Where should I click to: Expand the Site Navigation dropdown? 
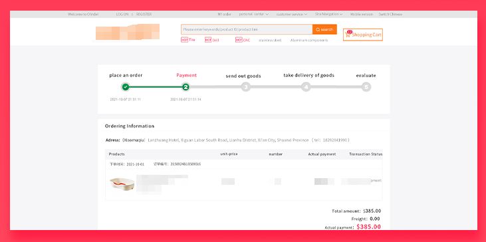[x=329, y=14]
